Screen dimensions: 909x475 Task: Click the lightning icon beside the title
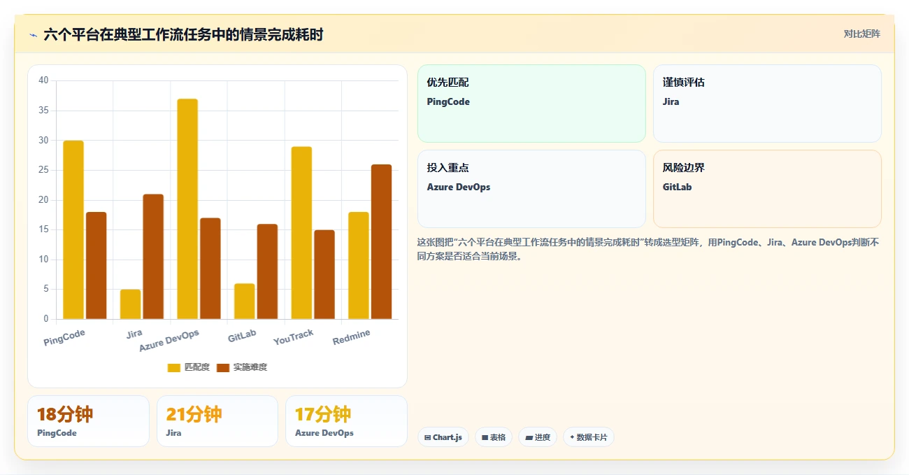tap(33, 35)
